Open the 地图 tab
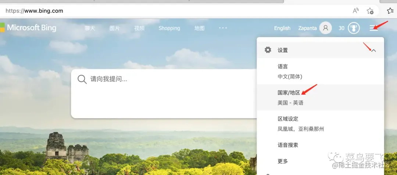The height and width of the screenshot is (175, 397). tap(199, 28)
